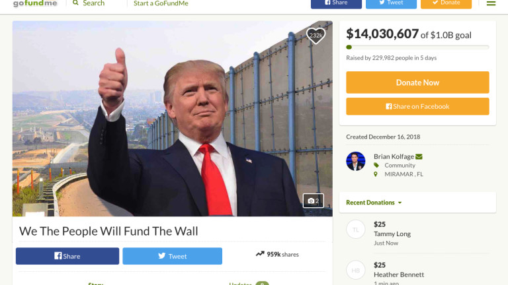This screenshot has height=285, width=508.
Task: Click the 959k shares trending arrow icon
Action: (260, 254)
